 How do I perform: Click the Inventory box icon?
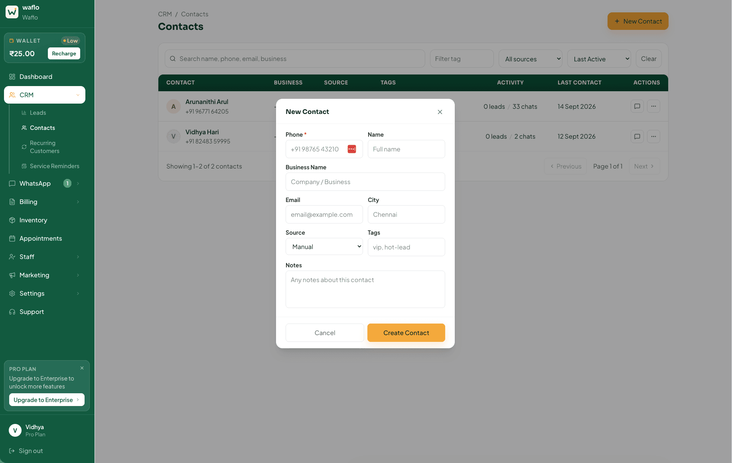click(x=12, y=220)
